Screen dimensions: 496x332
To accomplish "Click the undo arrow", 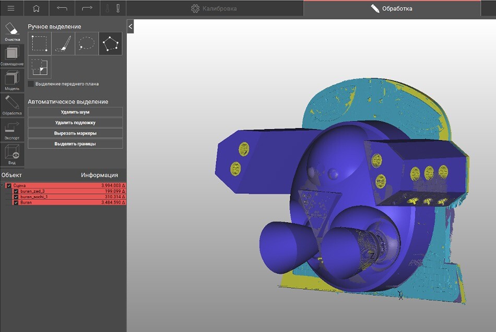I will coord(62,8).
